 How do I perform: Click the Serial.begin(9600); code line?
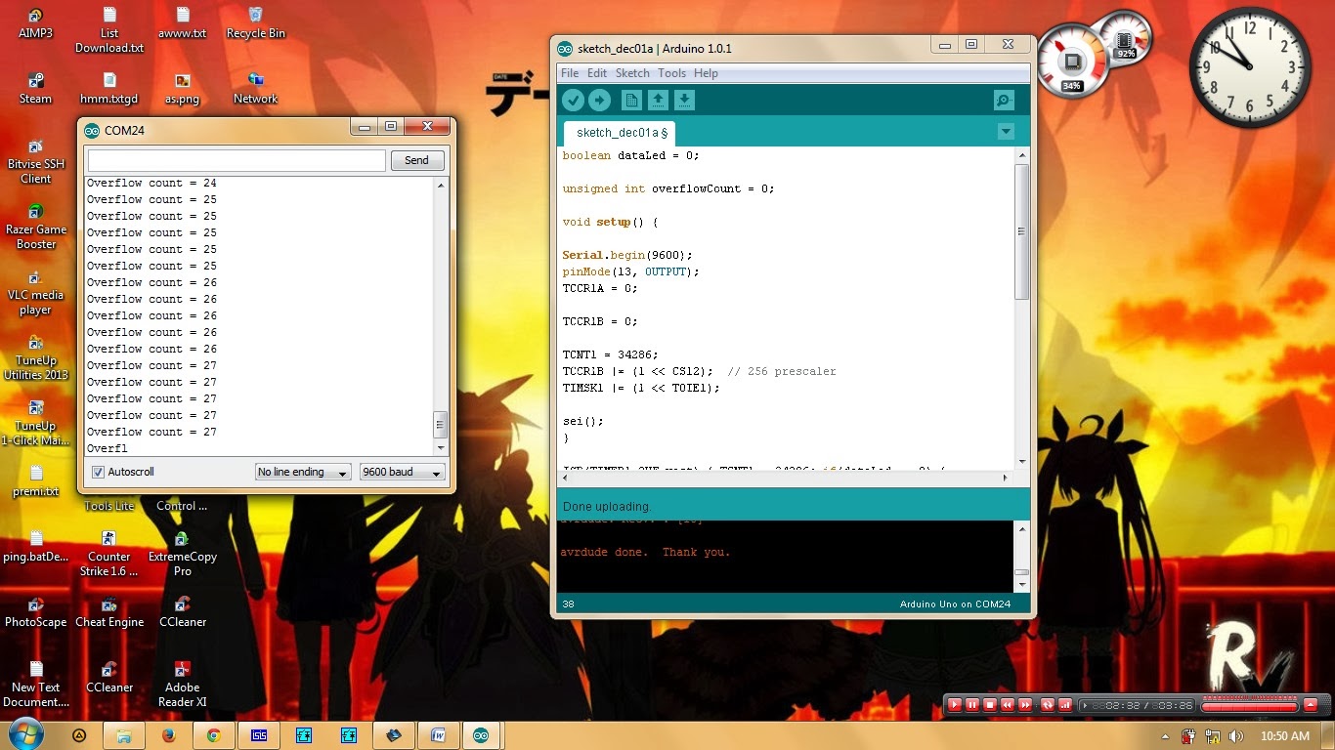pos(629,255)
